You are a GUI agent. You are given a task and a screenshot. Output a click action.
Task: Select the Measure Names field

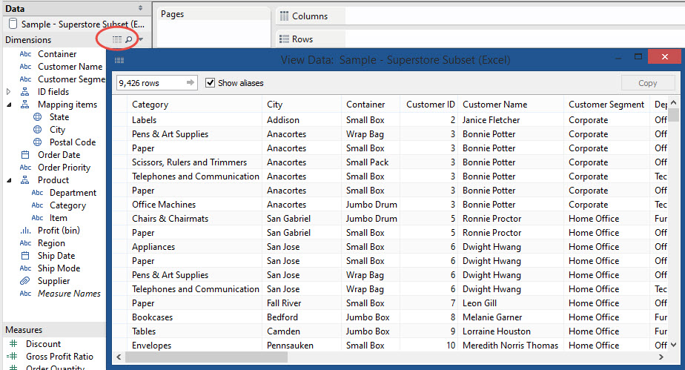pos(69,294)
